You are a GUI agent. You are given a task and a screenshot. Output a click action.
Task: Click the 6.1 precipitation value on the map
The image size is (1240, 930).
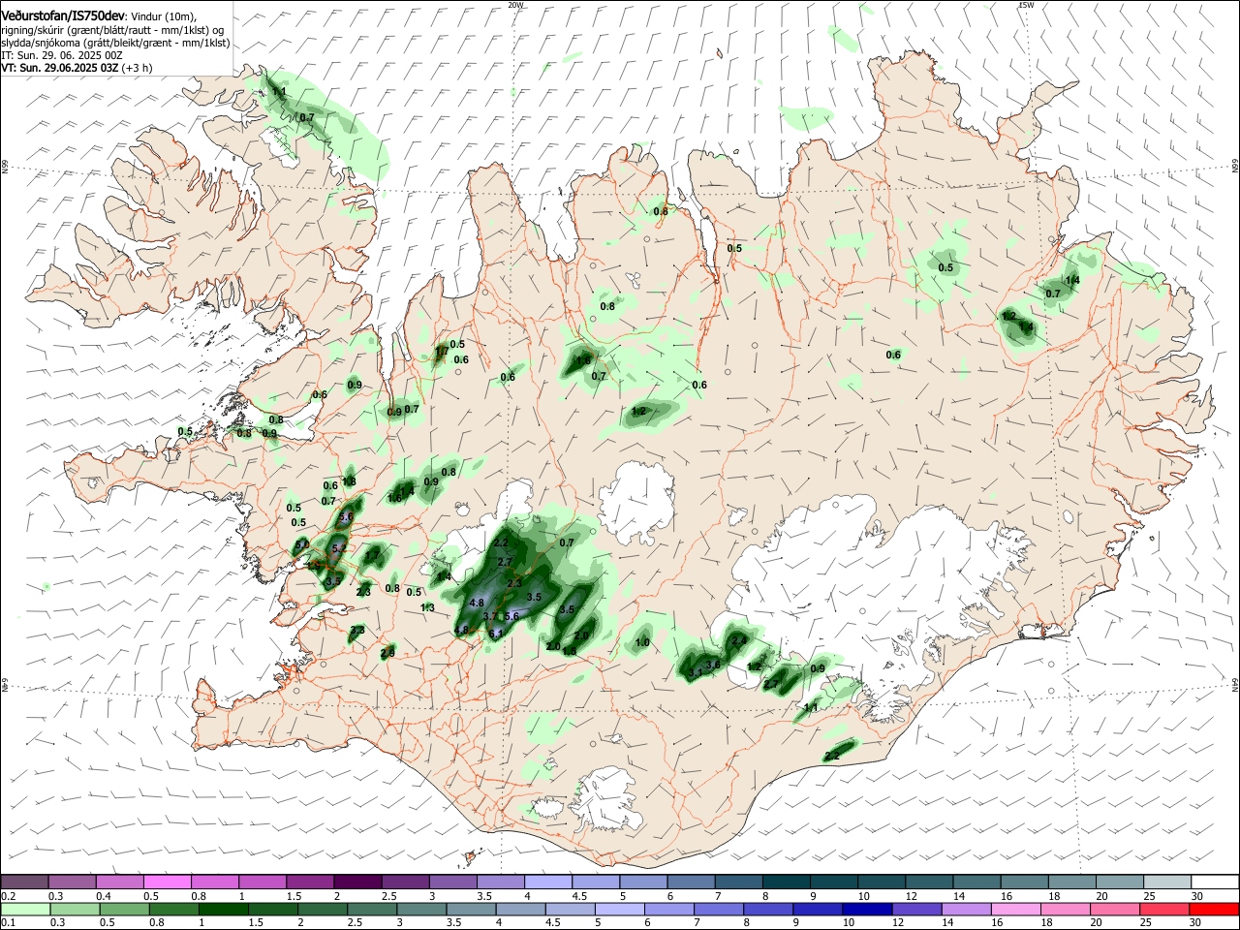pos(495,634)
